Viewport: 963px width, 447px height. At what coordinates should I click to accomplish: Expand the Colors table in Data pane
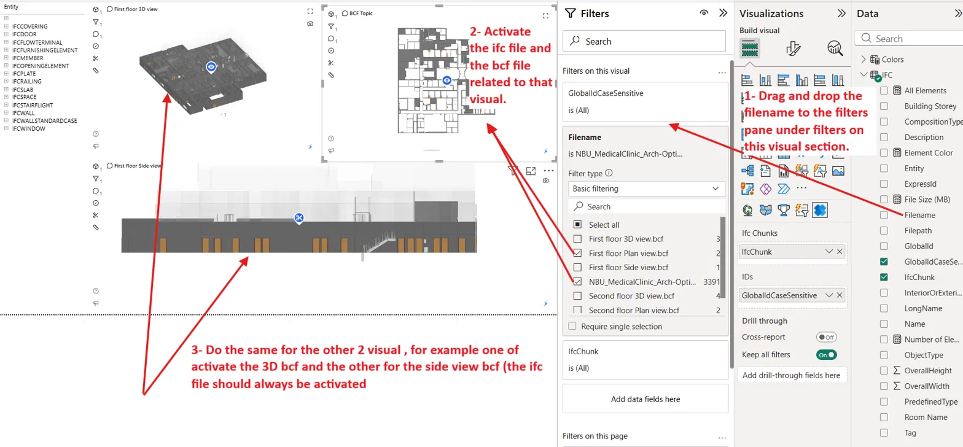tap(864, 60)
